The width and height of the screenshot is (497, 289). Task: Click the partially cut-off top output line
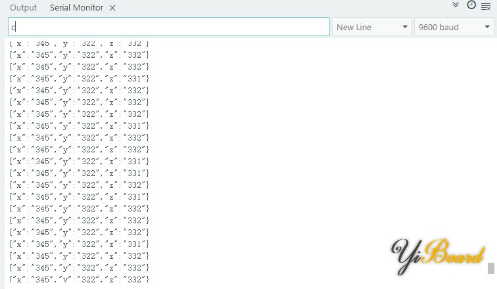click(x=80, y=43)
